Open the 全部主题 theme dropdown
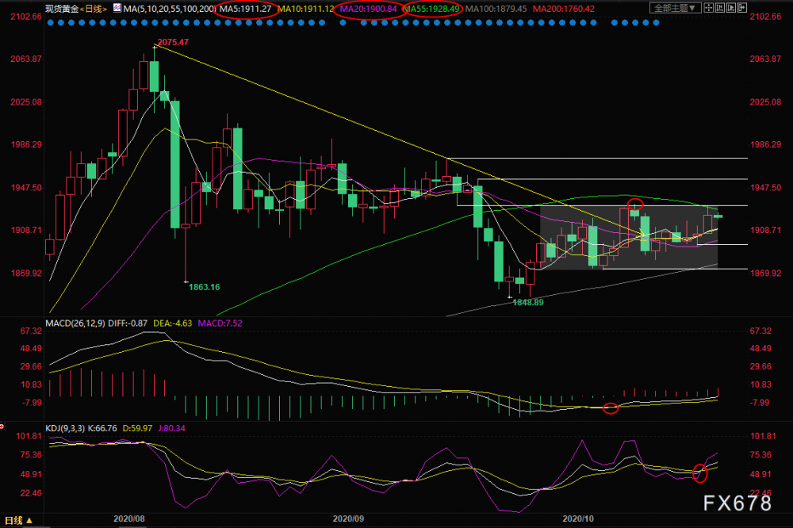This screenshot has width=793, height=528. (x=676, y=8)
